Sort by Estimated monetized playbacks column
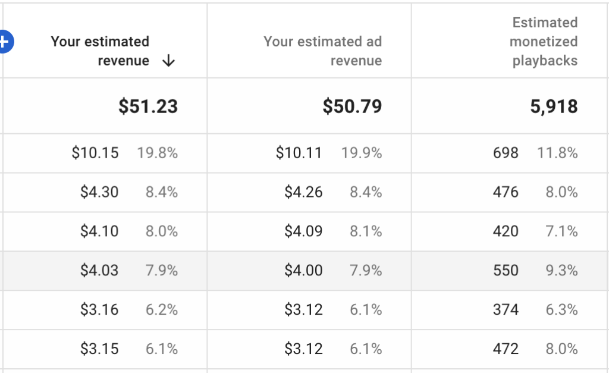Screen dimensions: 609x373 pyautogui.click(x=544, y=42)
